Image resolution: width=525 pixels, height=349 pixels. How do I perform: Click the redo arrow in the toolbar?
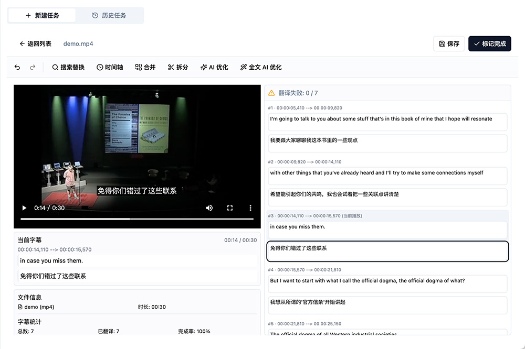(x=33, y=67)
